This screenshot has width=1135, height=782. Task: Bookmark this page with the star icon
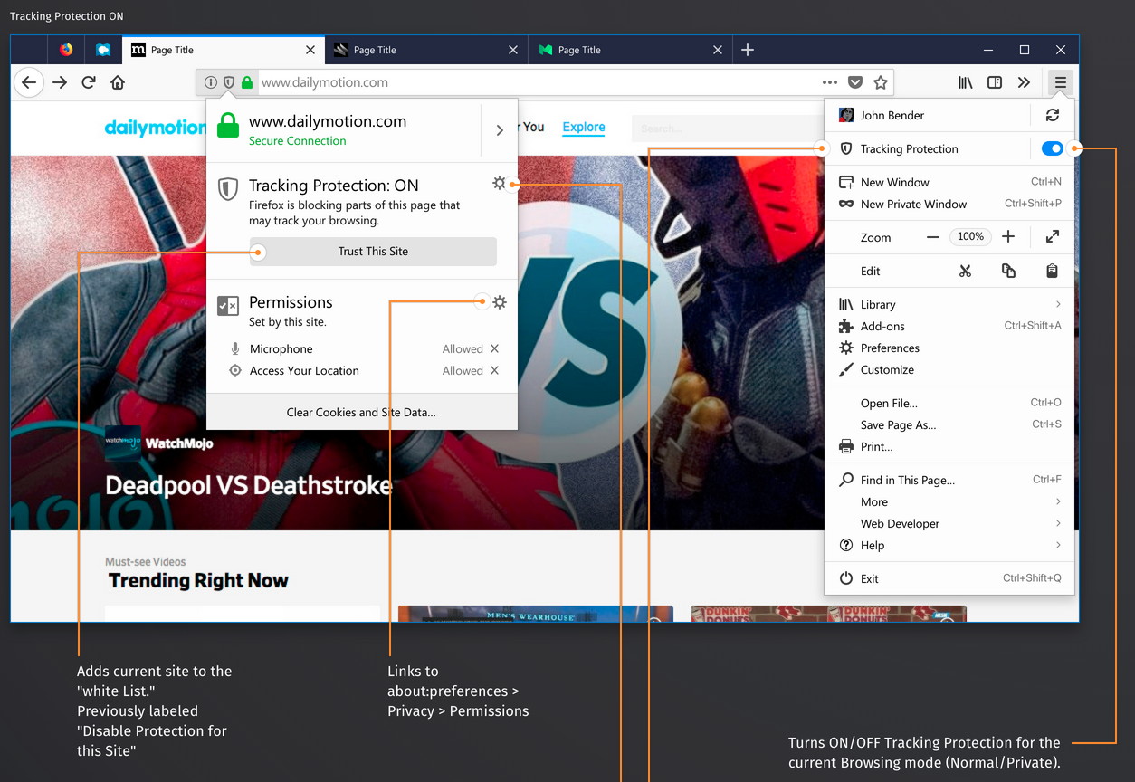(880, 82)
